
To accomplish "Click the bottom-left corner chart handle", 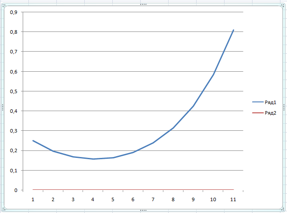I will click(3, 209).
